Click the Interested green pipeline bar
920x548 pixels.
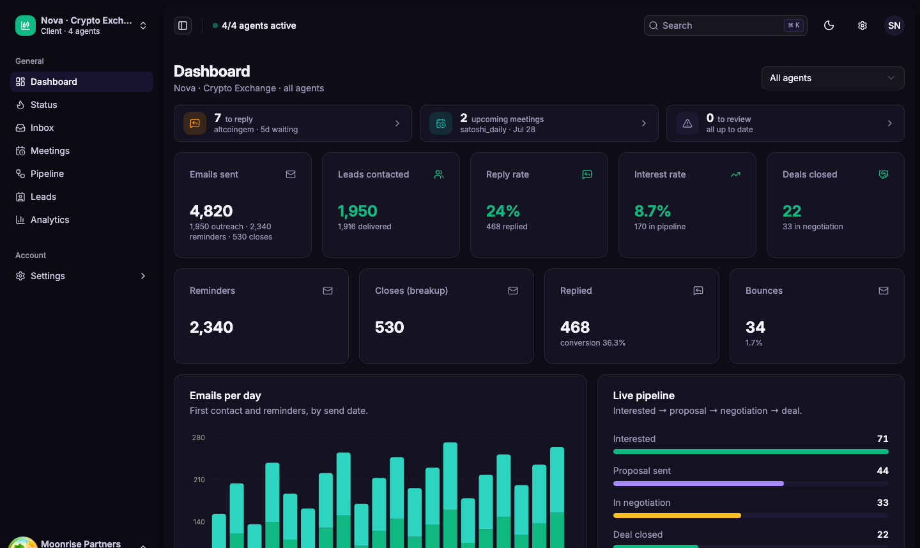click(x=751, y=452)
